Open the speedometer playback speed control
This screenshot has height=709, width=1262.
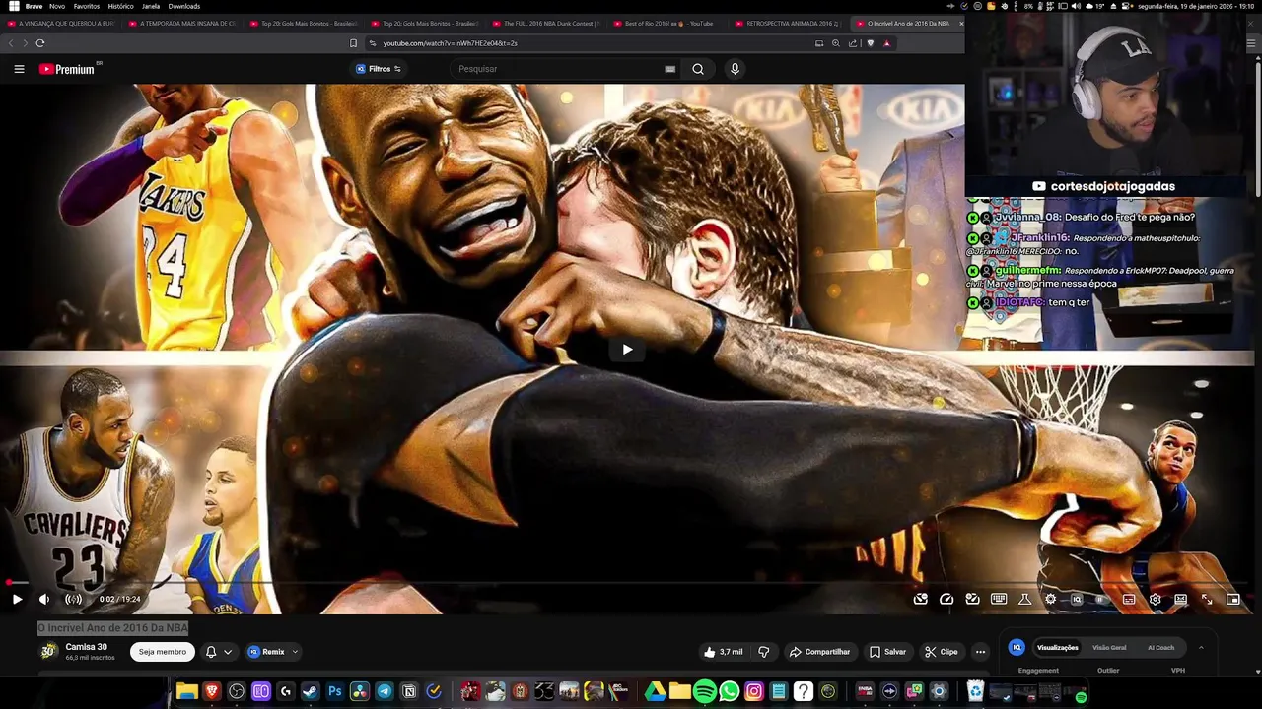[x=946, y=599]
